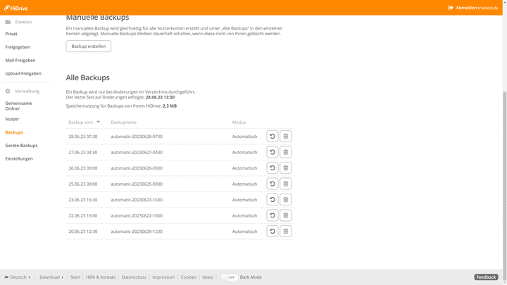Toggle Dark Mode switch

coord(229,277)
